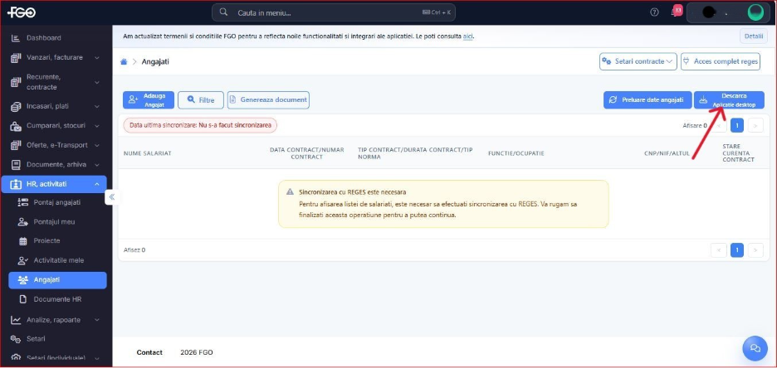This screenshot has height=368, width=777.
Task: Click the Dashboard chart icon
Action: tap(16, 38)
